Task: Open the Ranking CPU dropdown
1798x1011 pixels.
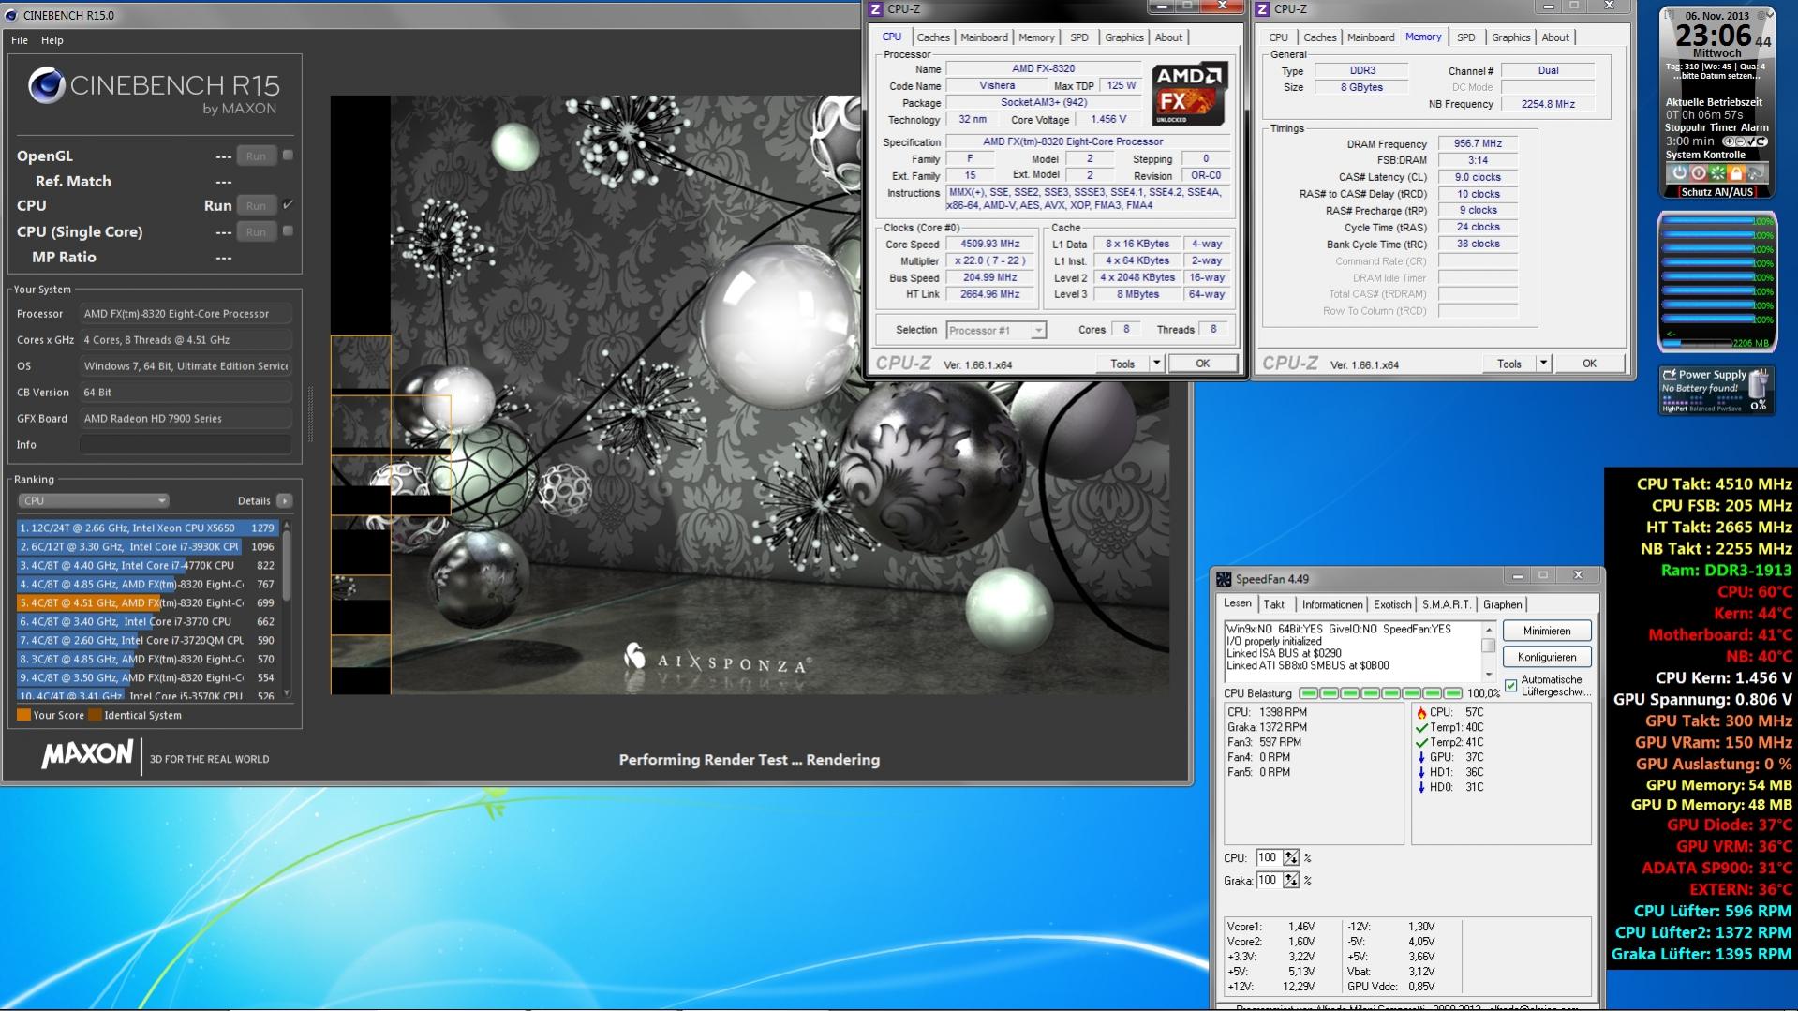Action: coord(93,501)
